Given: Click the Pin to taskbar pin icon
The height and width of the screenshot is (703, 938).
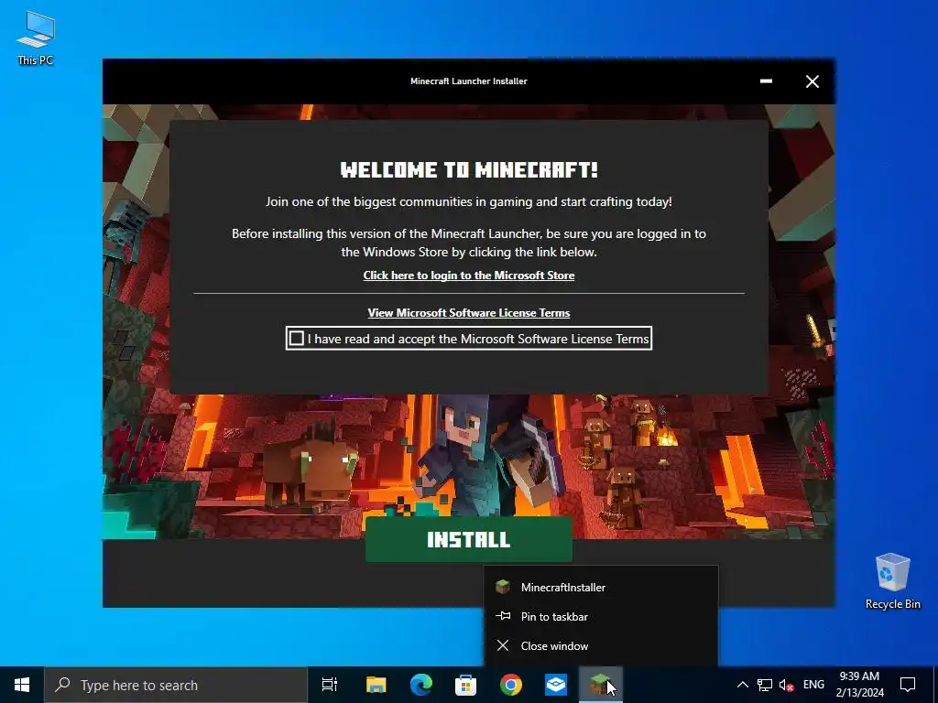Looking at the screenshot, I should point(503,616).
